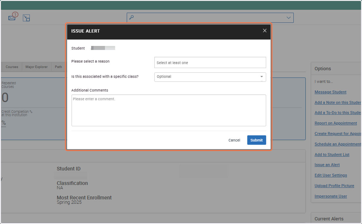
Task: Open Report on Appointment link
Action: (x=336, y=123)
